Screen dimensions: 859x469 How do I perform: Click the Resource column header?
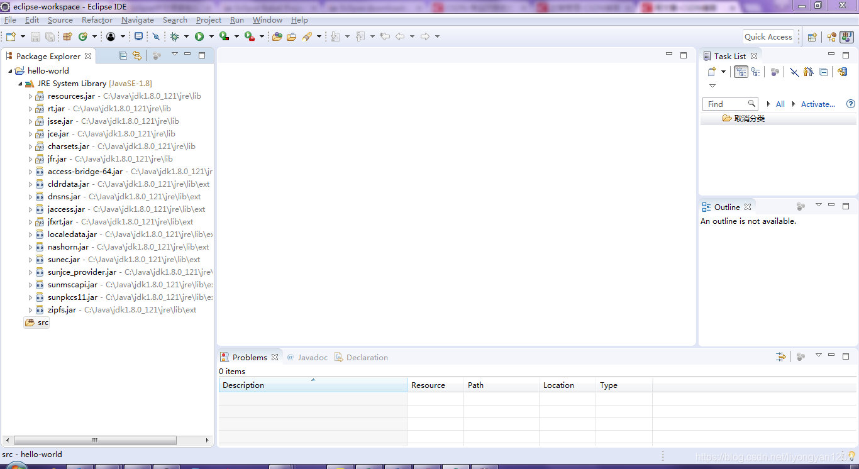pos(435,385)
